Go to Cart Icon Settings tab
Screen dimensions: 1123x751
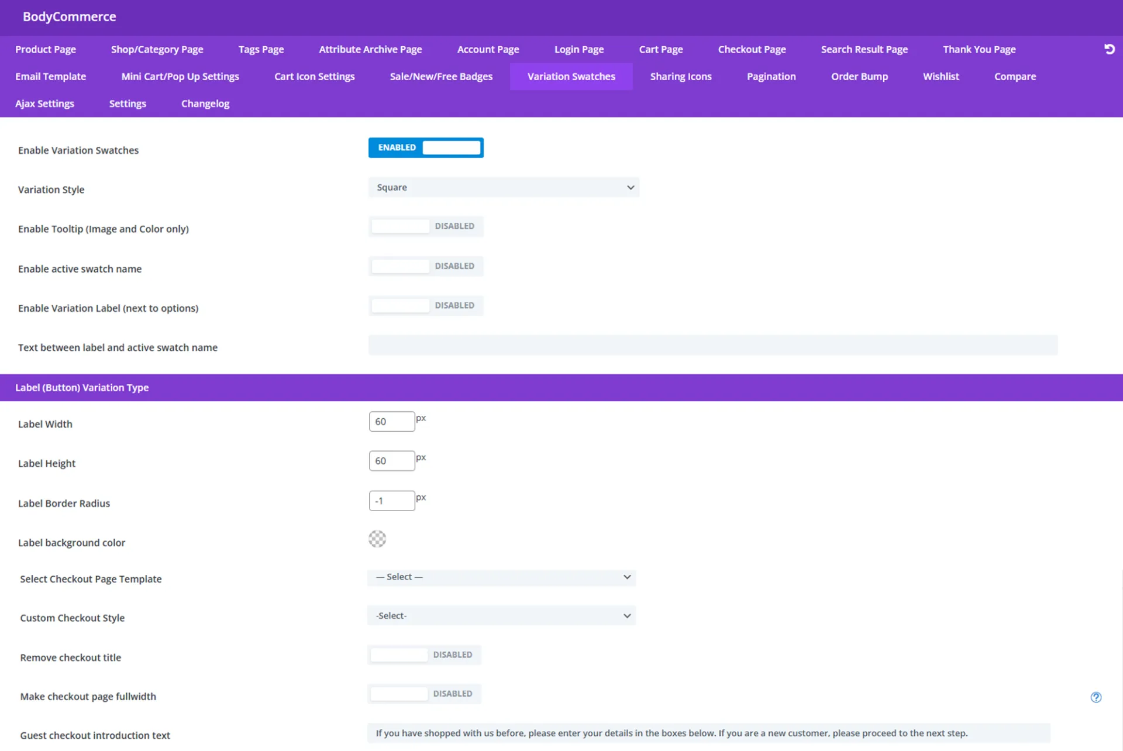[314, 76]
